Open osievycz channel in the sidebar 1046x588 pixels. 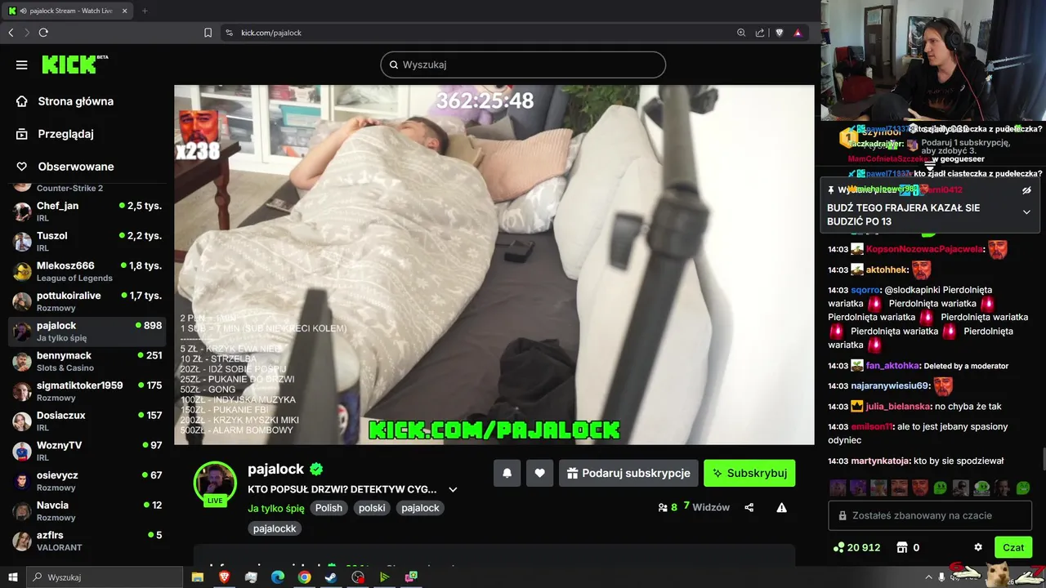point(87,481)
